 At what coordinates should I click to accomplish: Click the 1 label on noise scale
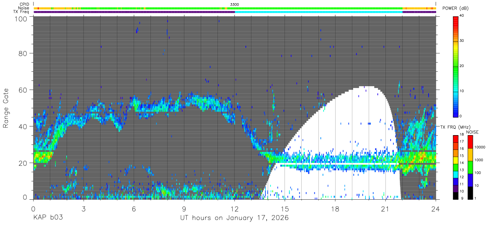476,198
